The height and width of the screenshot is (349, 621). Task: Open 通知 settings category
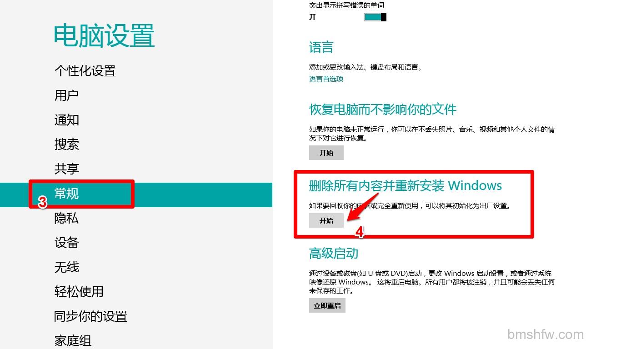click(x=67, y=120)
